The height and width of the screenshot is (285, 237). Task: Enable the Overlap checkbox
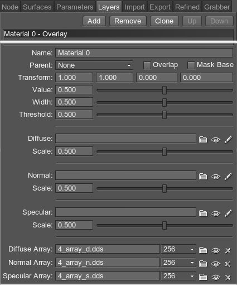coord(147,65)
